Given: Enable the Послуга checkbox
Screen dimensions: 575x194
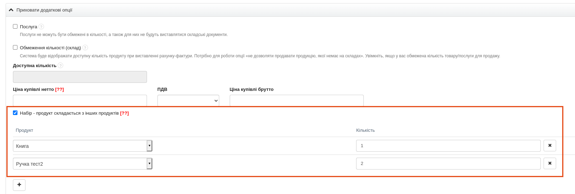Looking at the screenshot, I should click(x=15, y=26).
